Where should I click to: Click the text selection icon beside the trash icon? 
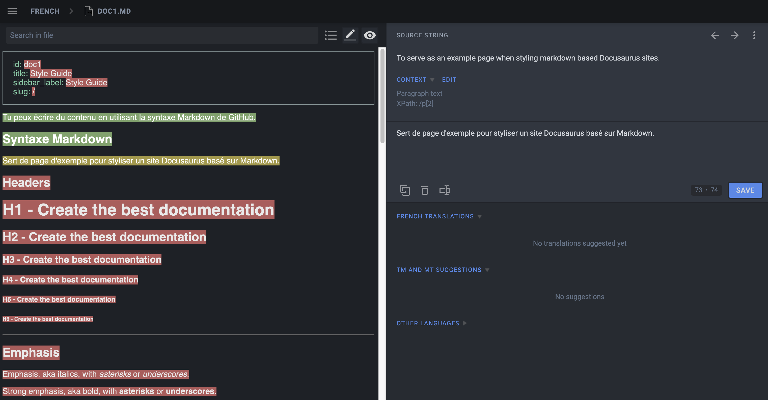[445, 190]
